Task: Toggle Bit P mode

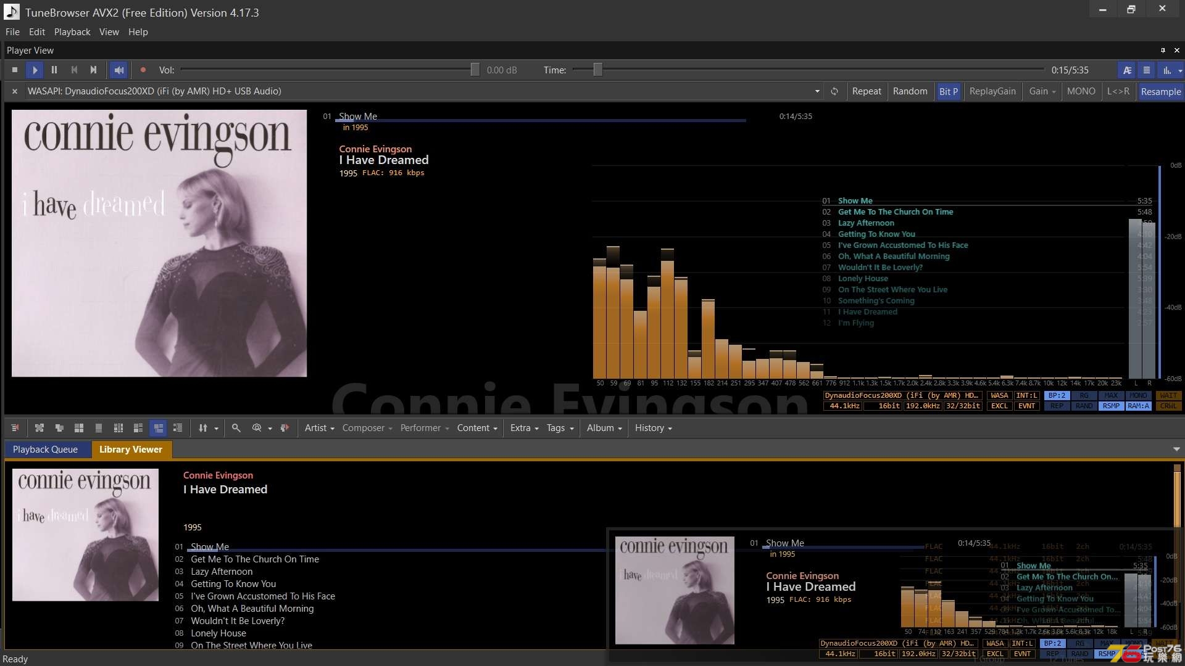Action: click(x=949, y=91)
